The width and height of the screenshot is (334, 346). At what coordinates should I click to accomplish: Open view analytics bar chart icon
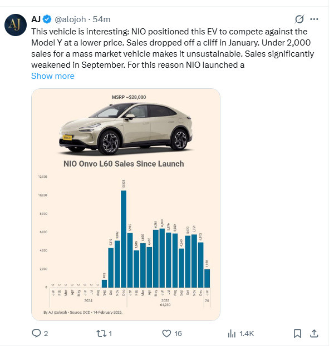(x=233, y=333)
